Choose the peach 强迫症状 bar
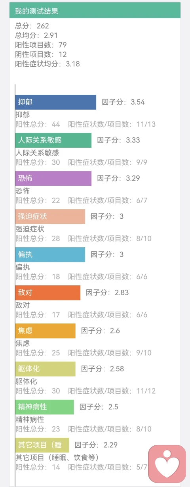190x487 pixels. point(50,216)
